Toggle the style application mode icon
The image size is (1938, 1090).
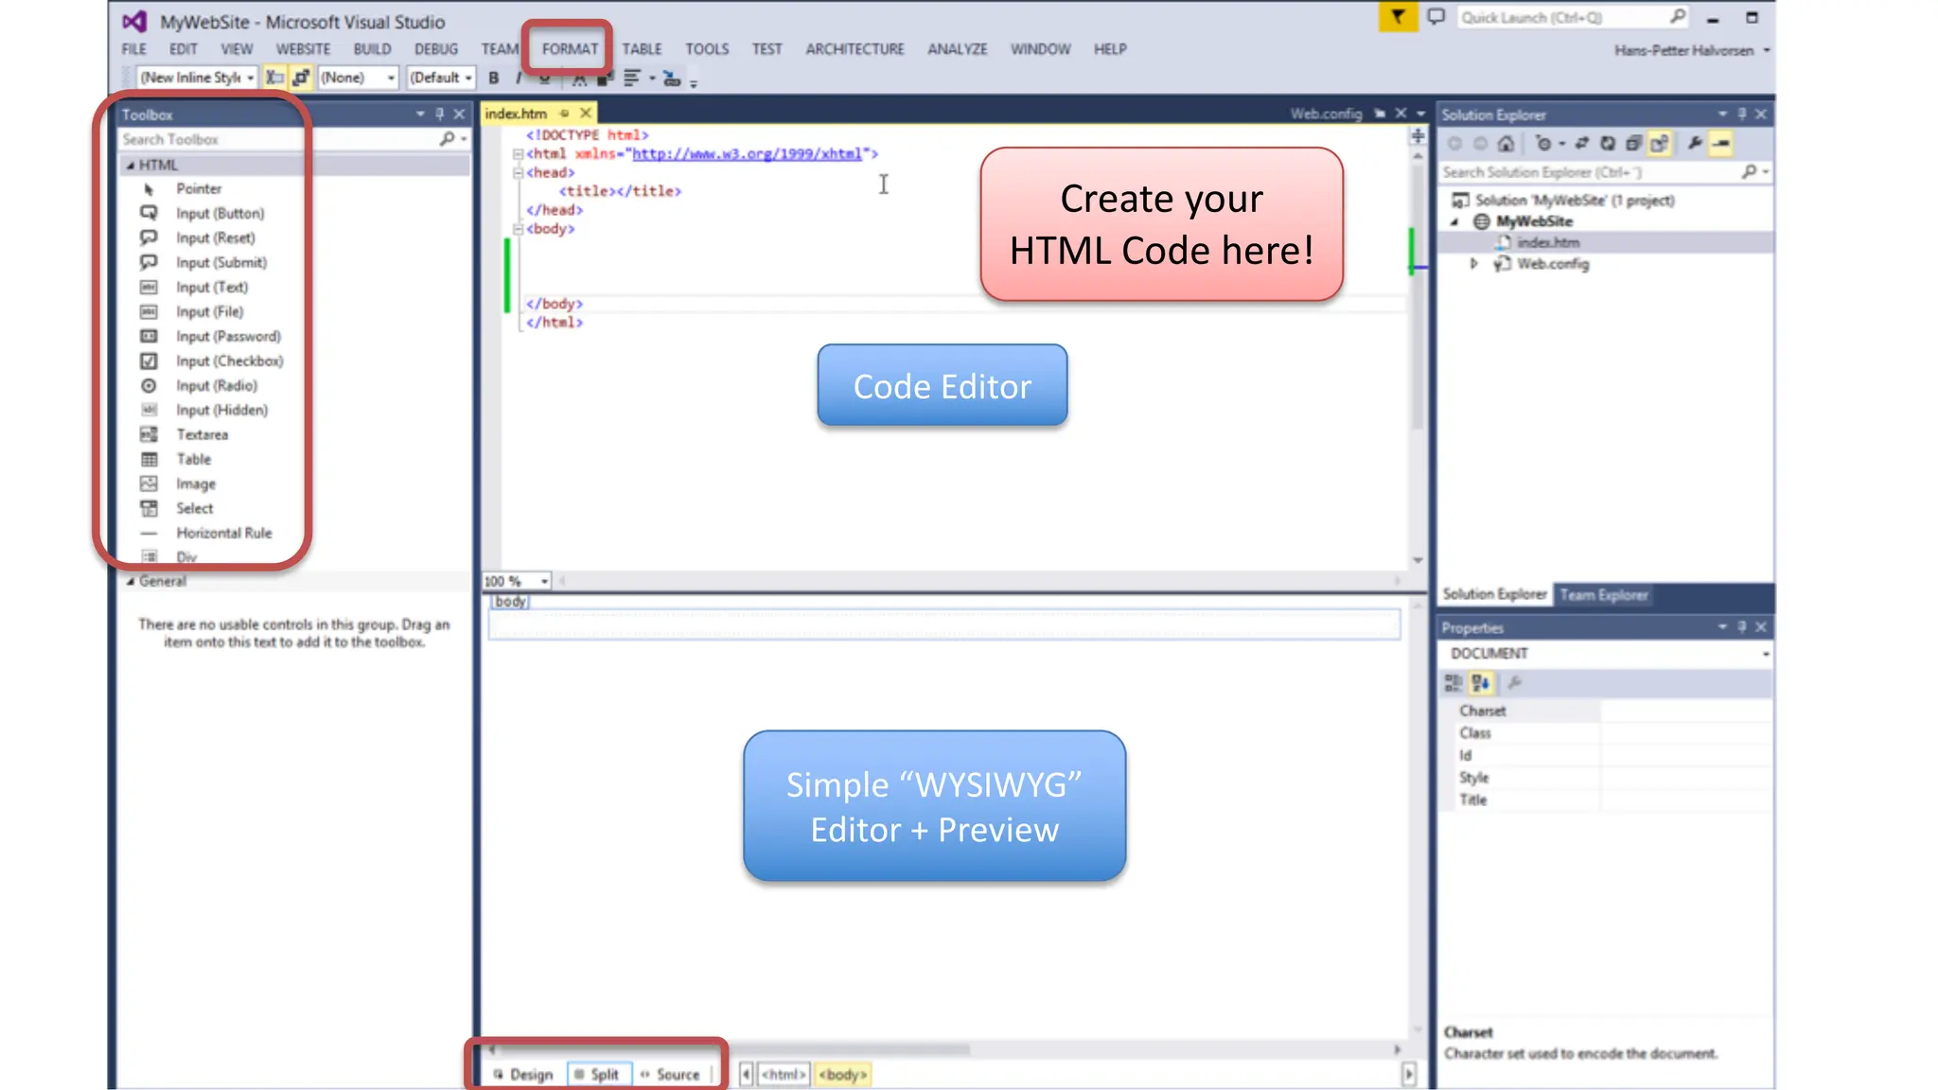274,78
